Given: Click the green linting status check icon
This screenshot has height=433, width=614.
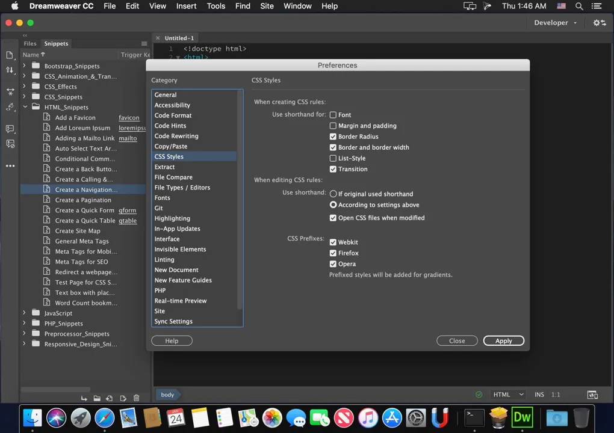Looking at the screenshot, I should pos(479,395).
